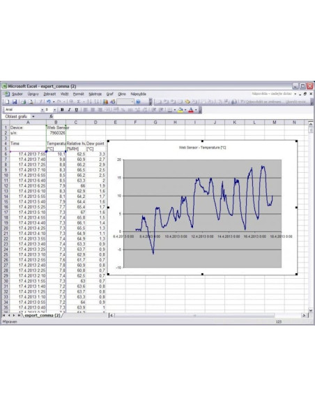Viewport: 315px width, 407px height.
Task: Click the horizontal scrollbar track
Action: [288, 315]
